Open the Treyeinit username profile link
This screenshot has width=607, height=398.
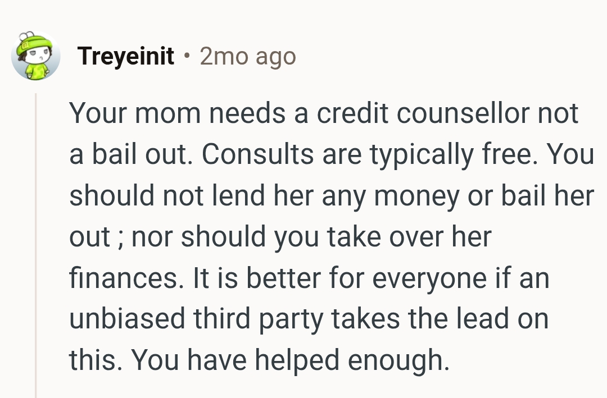(x=126, y=56)
